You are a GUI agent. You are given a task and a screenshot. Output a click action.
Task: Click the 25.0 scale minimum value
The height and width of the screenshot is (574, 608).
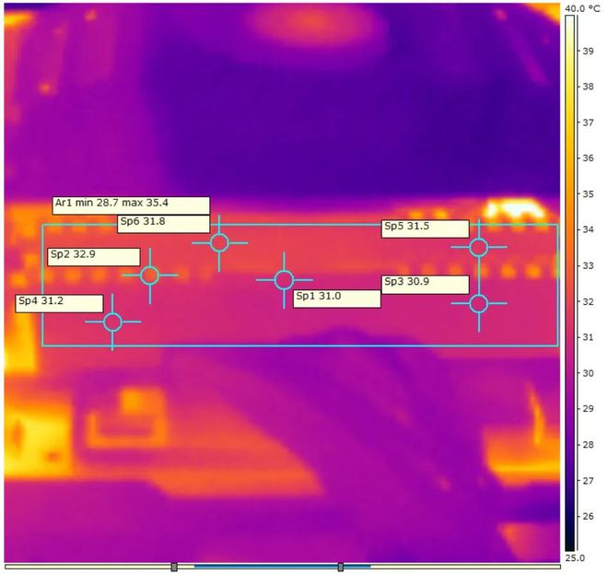click(x=572, y=558)
